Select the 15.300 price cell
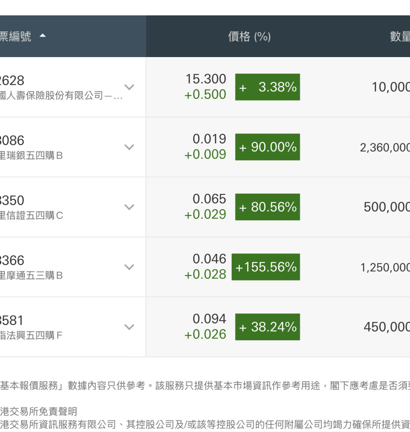 206,79
